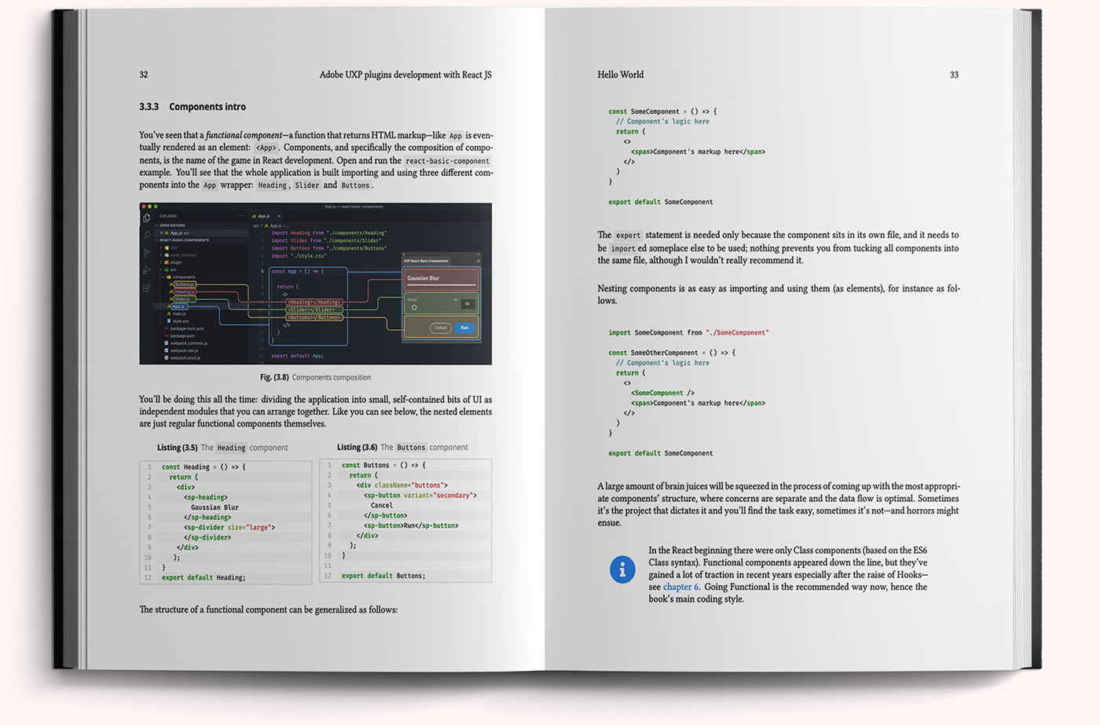Open main.js in the file tree
The width and height of the screenshot is (1100, 725).
[x=178, y=314]
